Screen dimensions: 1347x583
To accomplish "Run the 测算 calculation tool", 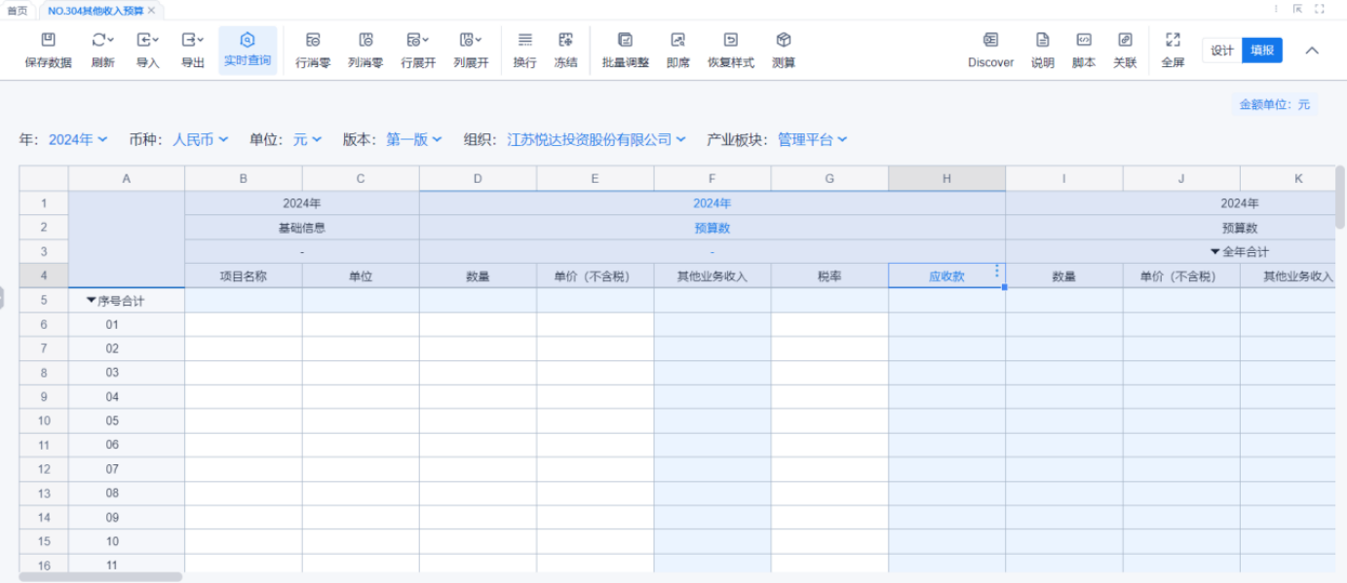I will tap(783, 41).
